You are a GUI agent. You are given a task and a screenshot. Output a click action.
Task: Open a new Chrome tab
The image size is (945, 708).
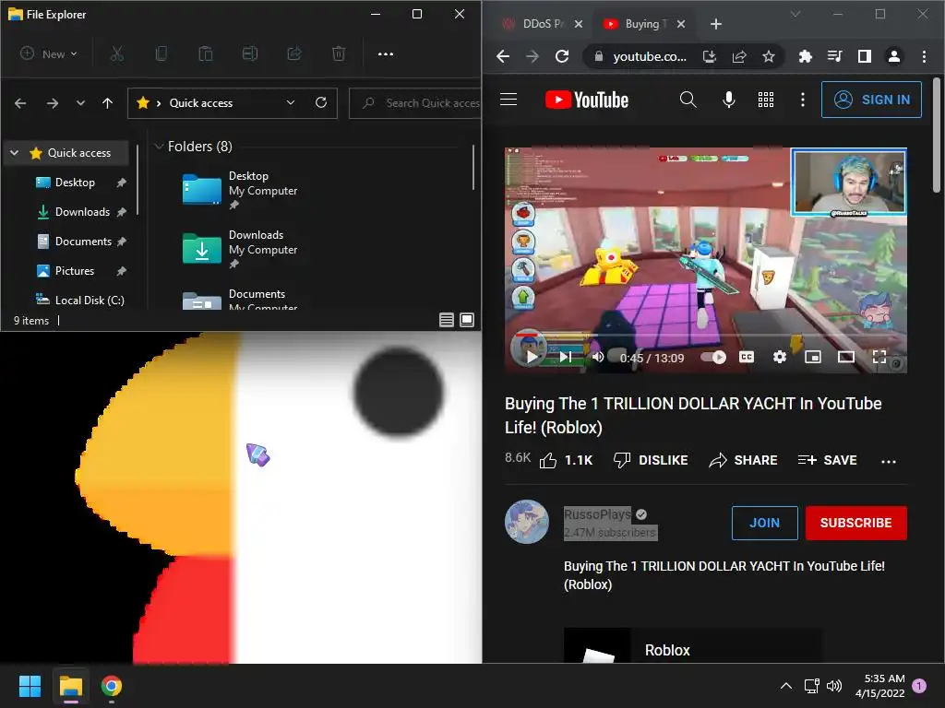(716, 24)
